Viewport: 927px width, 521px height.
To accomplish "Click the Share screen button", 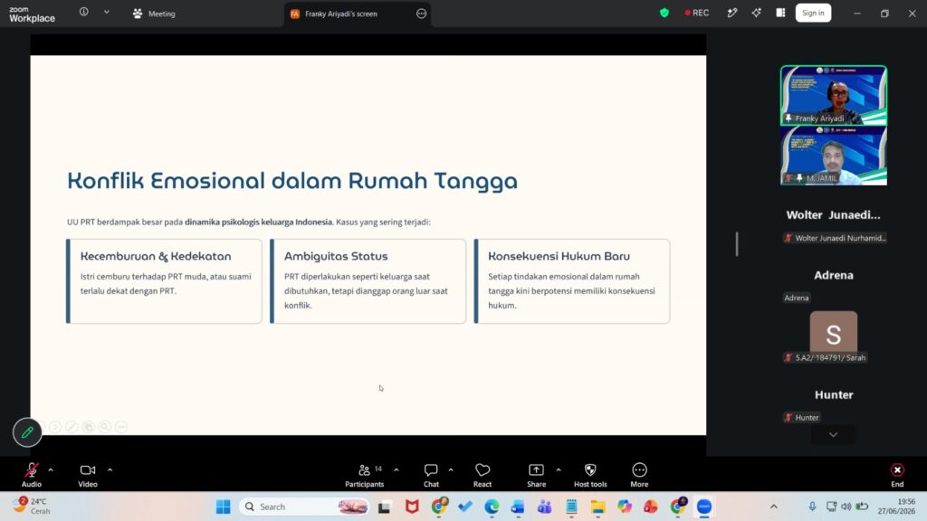I will tap(536, 474).
